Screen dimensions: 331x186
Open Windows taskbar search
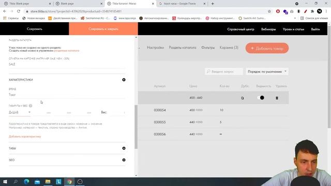click(x=16, y=182)
